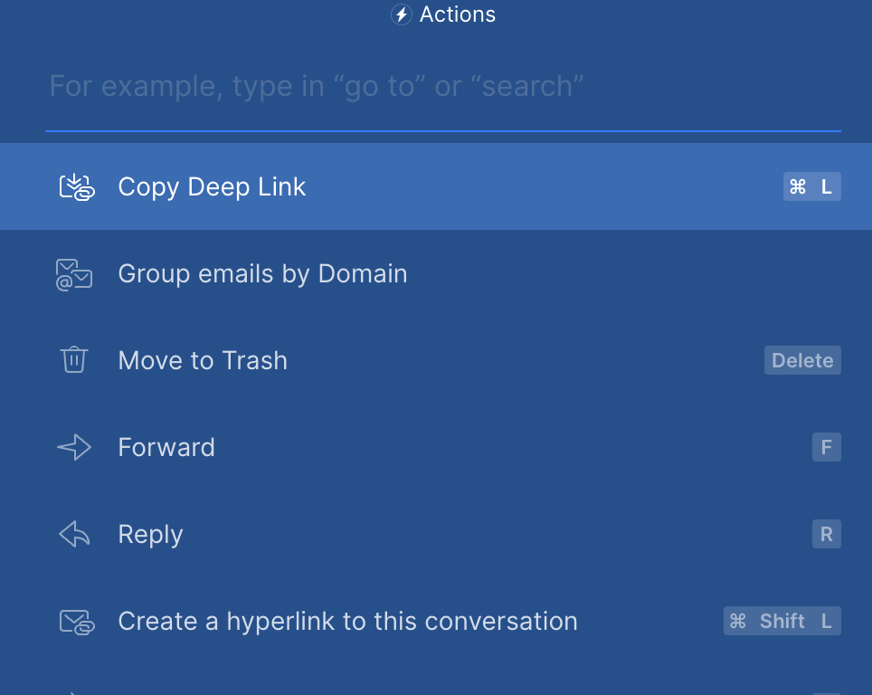Select the Reply action
The image size is (872, 695).
point(150,534)
